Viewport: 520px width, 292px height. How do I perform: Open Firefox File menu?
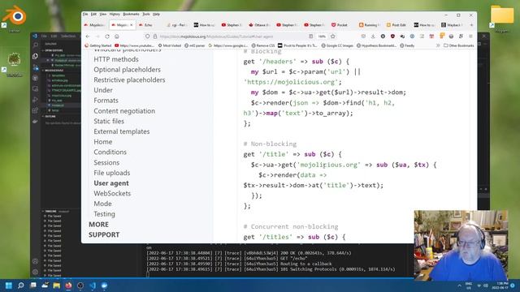coord(85,15)
